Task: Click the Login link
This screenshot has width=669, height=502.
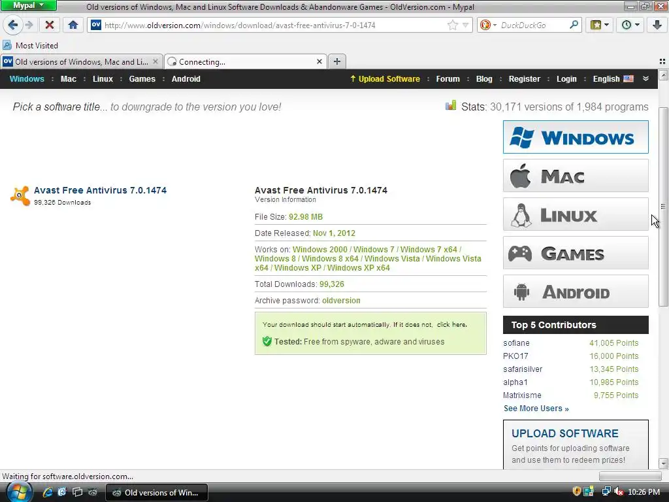Action: pyautogui.click(x=566, y=79)
